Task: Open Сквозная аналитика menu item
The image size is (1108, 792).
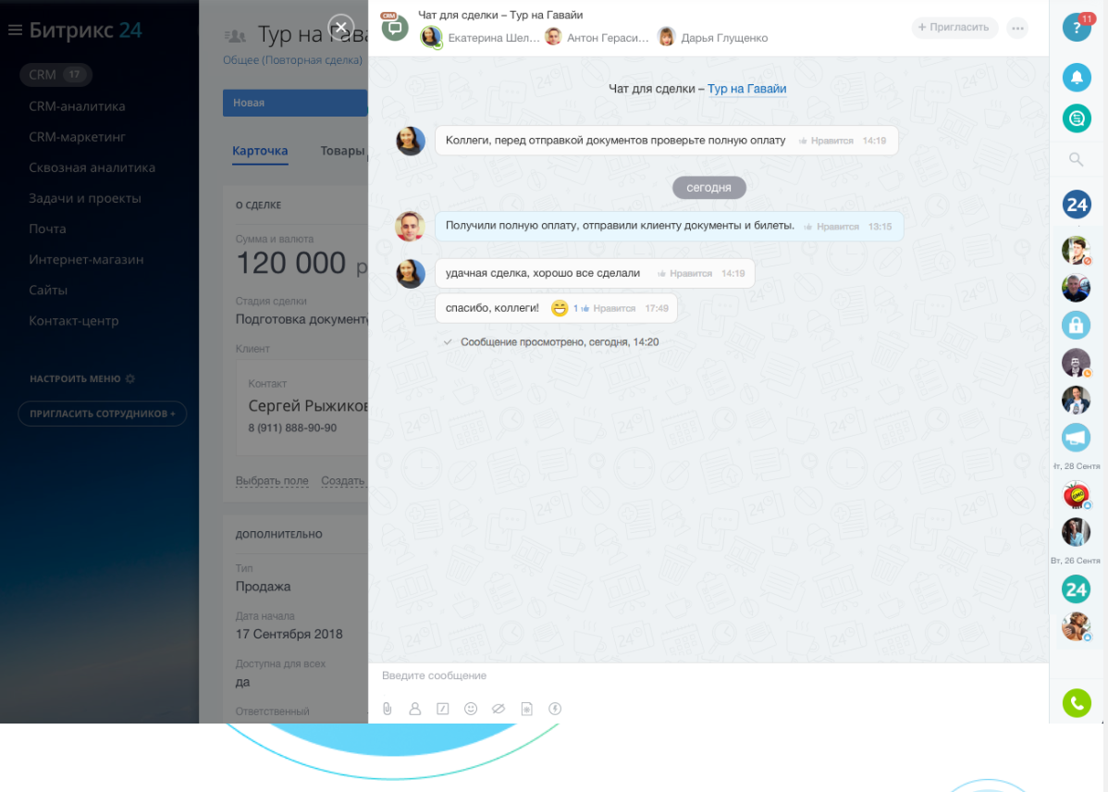Action: [x=92, y=167]
